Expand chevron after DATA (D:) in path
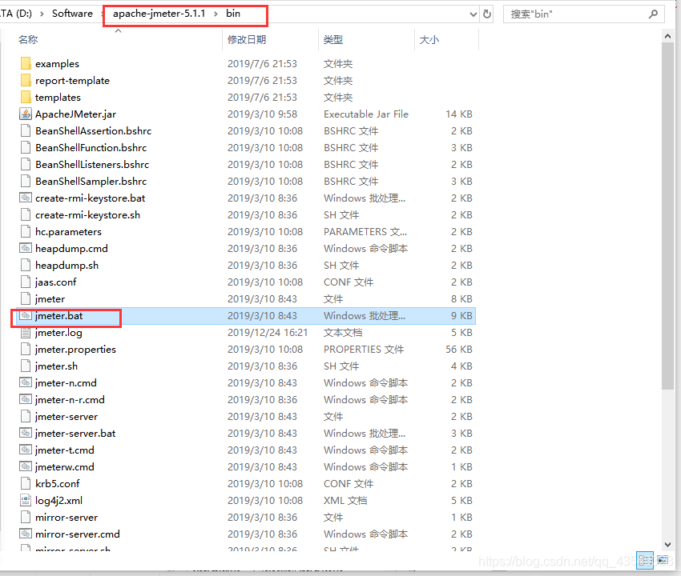The height and width of the screenshot is (576, 681). [42, 14]
